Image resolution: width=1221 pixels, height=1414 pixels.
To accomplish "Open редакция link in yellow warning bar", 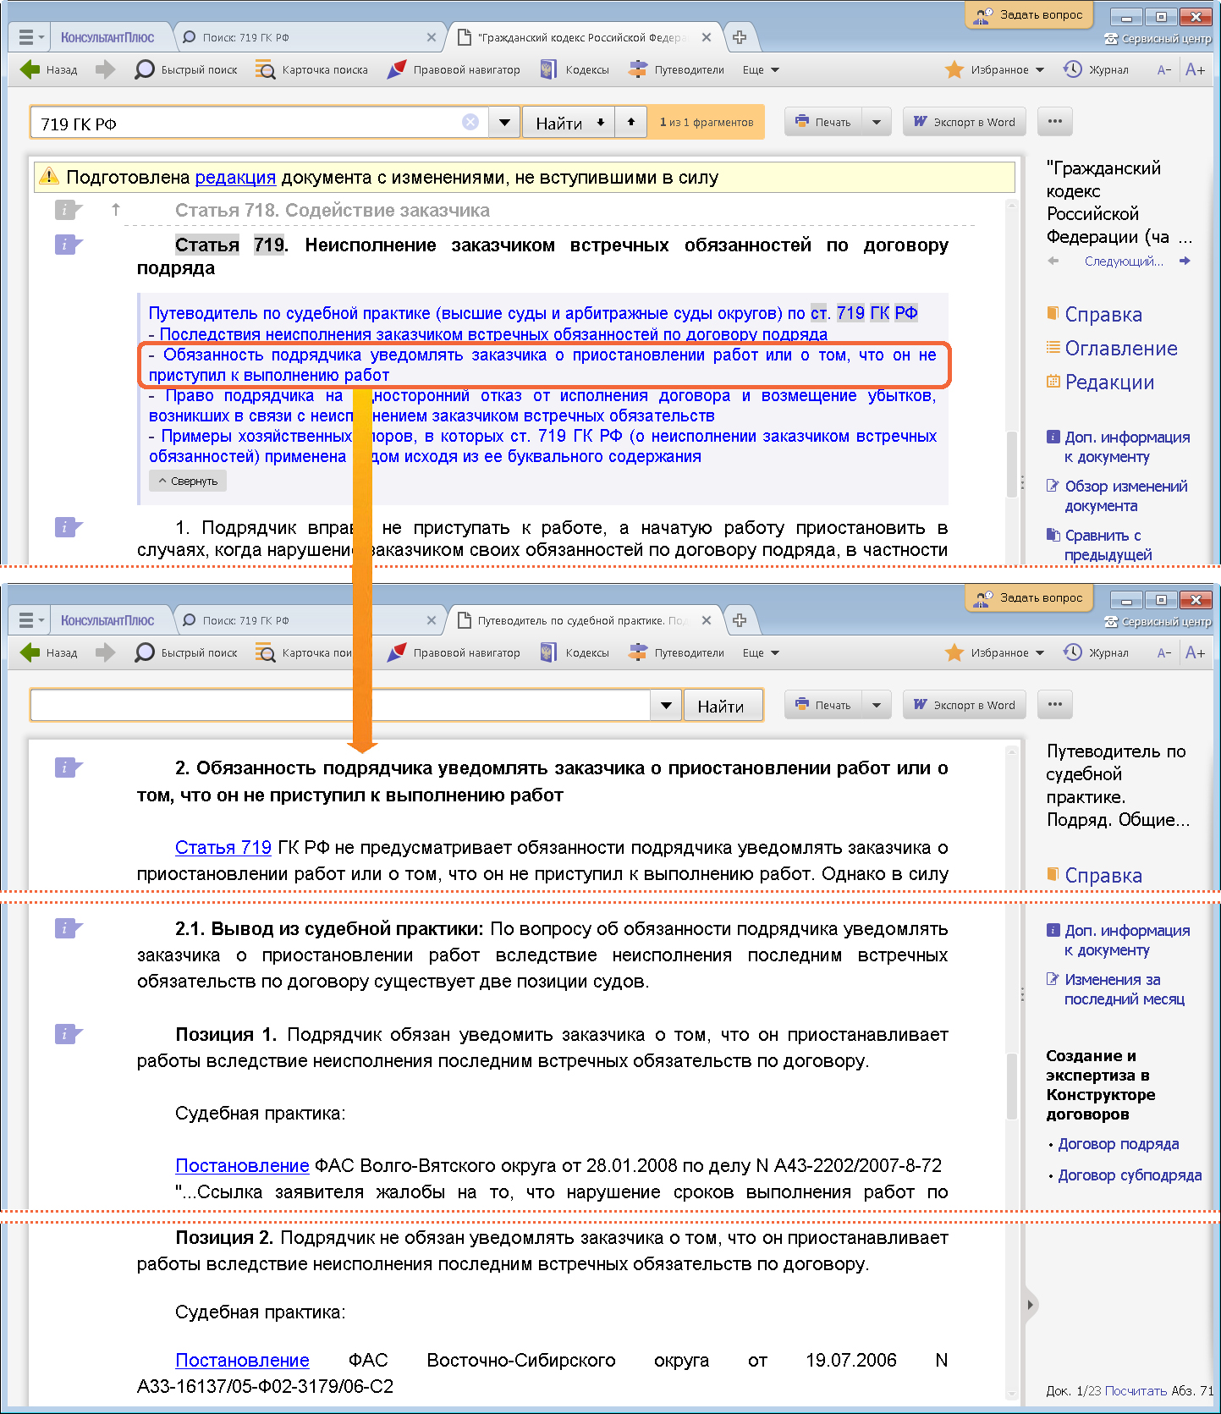I will [235, 178].
